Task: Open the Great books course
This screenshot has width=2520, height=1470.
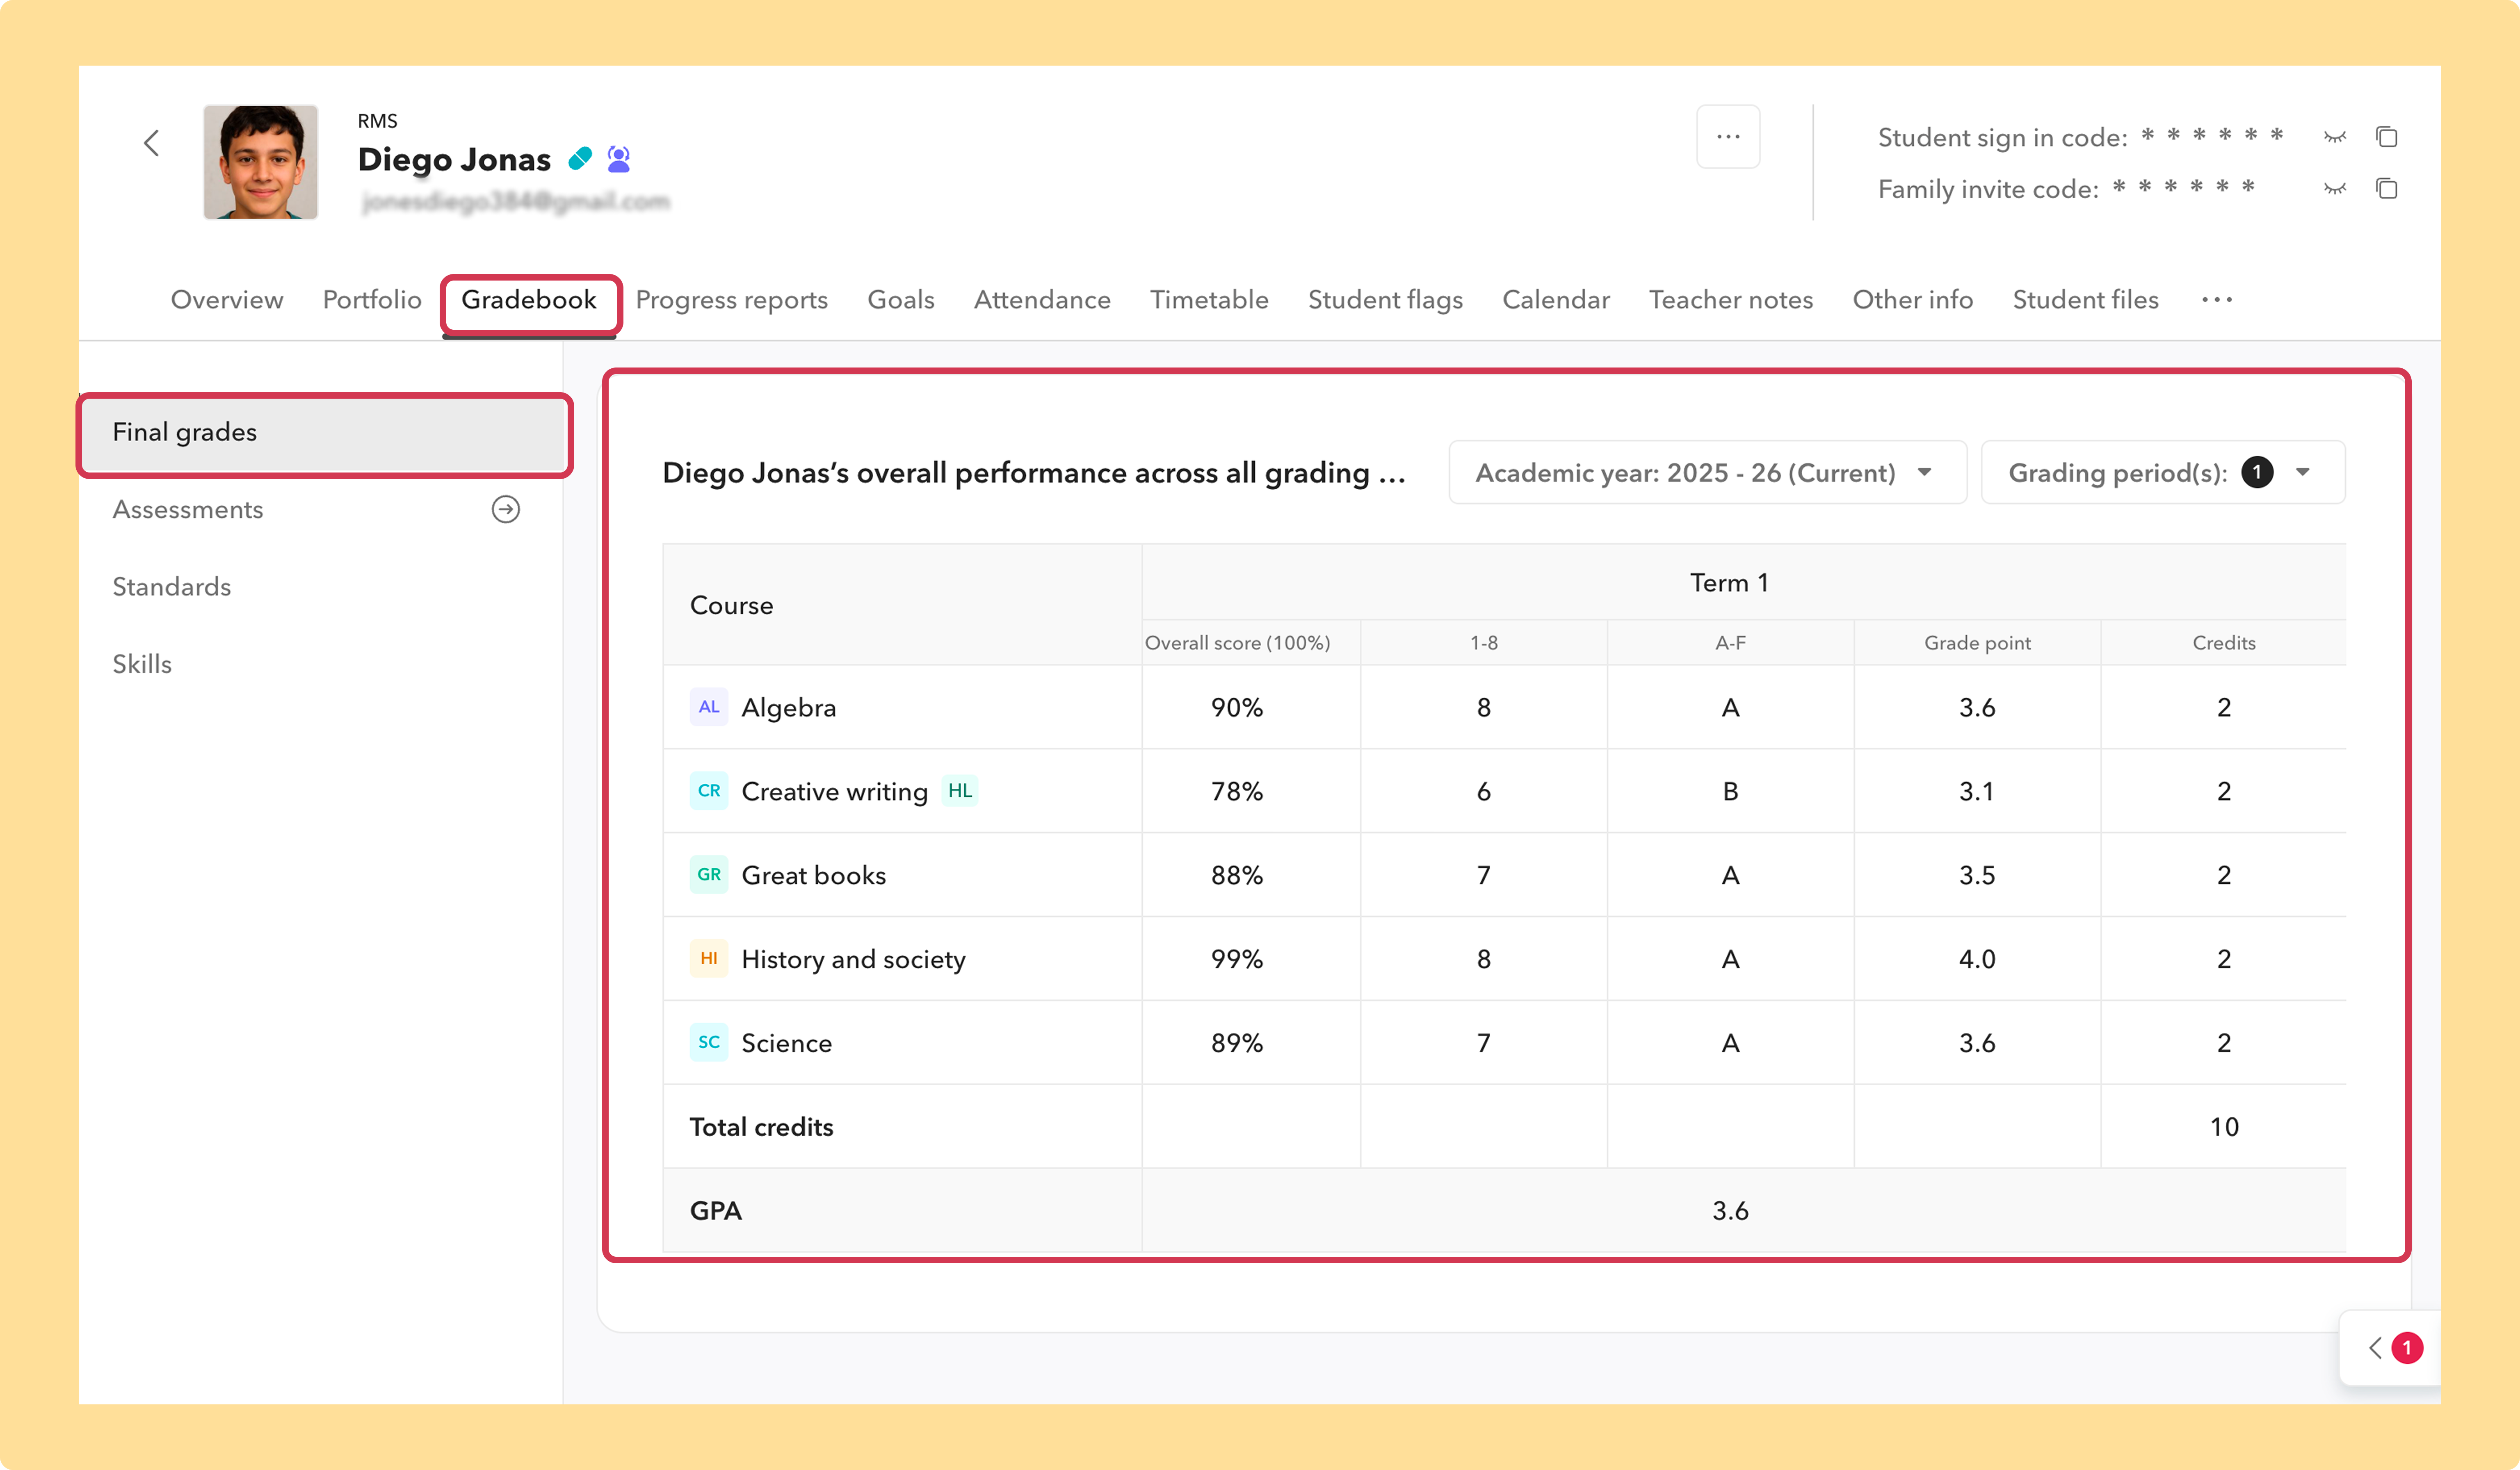Action: click(x=814, y=876)
